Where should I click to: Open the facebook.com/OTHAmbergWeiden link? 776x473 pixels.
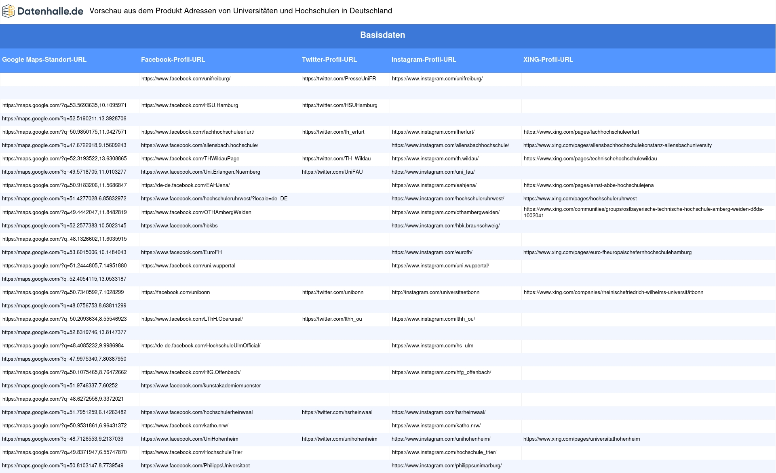pyautogui.click(x=196, y=212)
